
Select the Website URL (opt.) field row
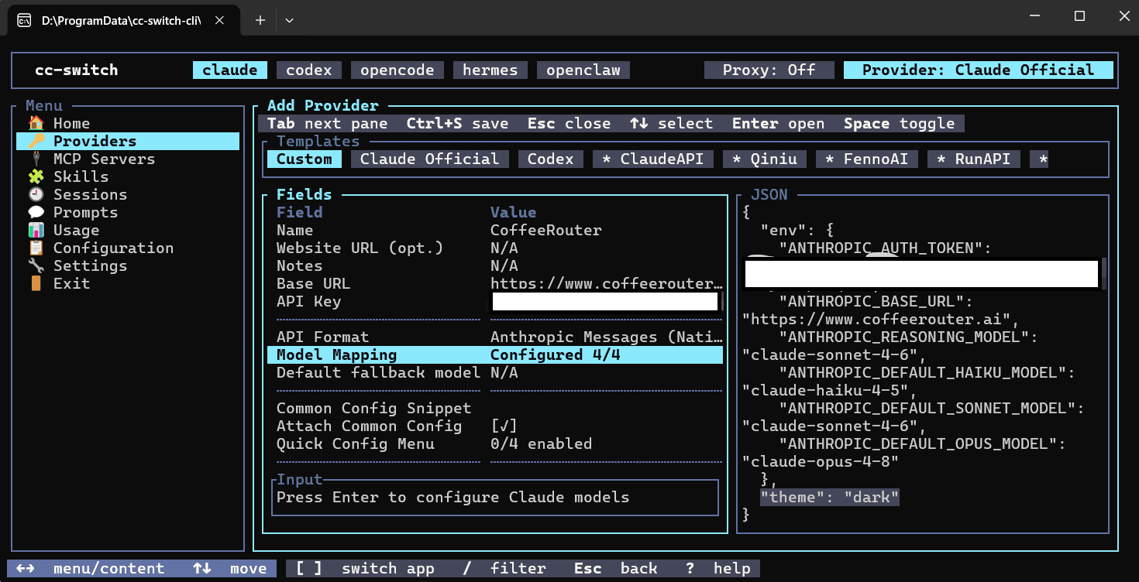coord(495,248)
